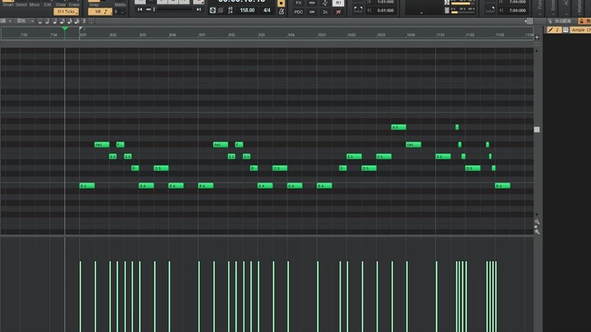Screen dimensions: 591x332
Task: Jump to project start with rewind button
Action: (x=140, y=9)
